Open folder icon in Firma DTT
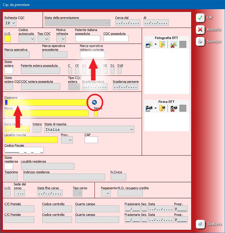225x233 pixels. (x=162, y=109)
